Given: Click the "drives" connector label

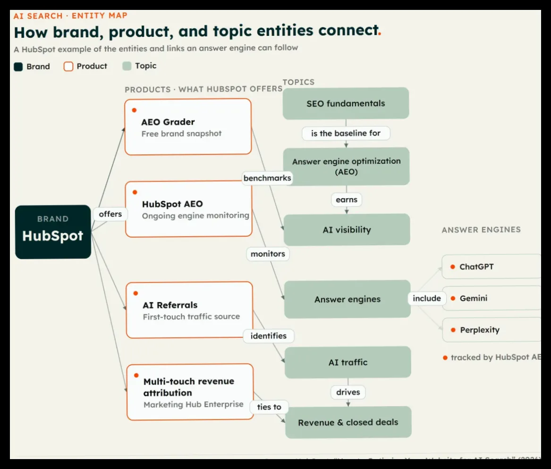Looking at the screenshot, I should (348, 392).
